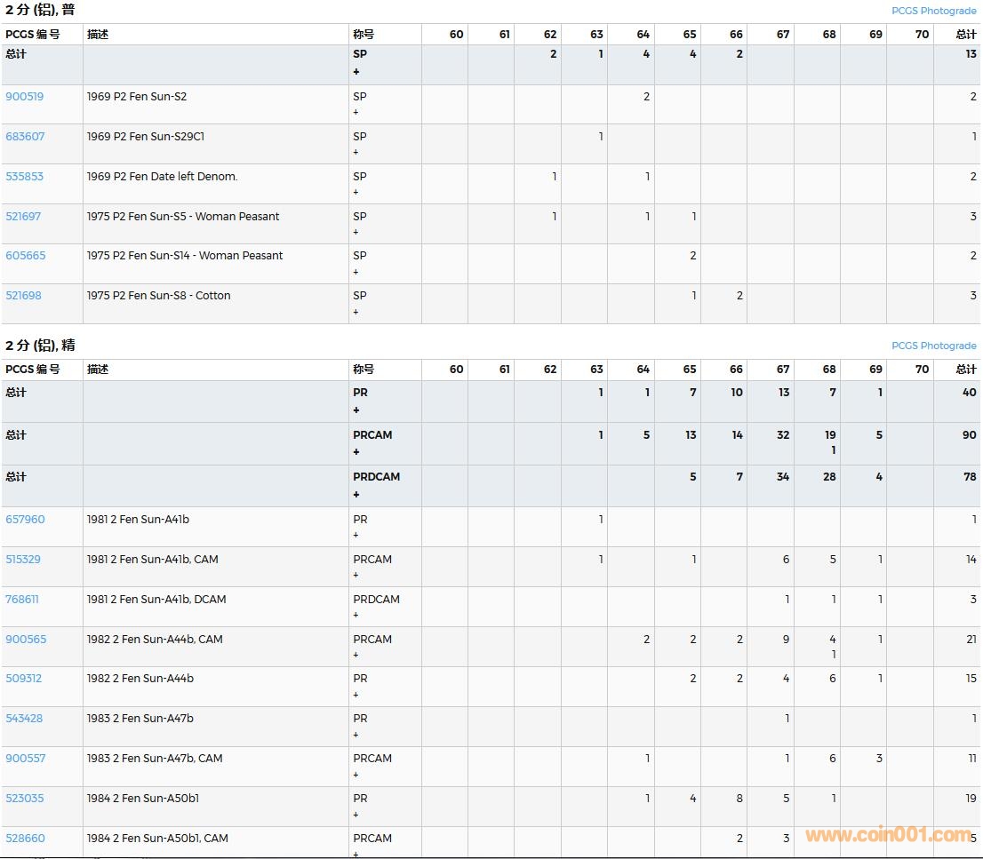Expand plus sign in 1975 Sun-S8 Cotton row

(356, 312)
